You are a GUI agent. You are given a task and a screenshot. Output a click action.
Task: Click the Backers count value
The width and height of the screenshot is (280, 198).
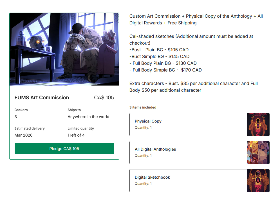(16, 117)
